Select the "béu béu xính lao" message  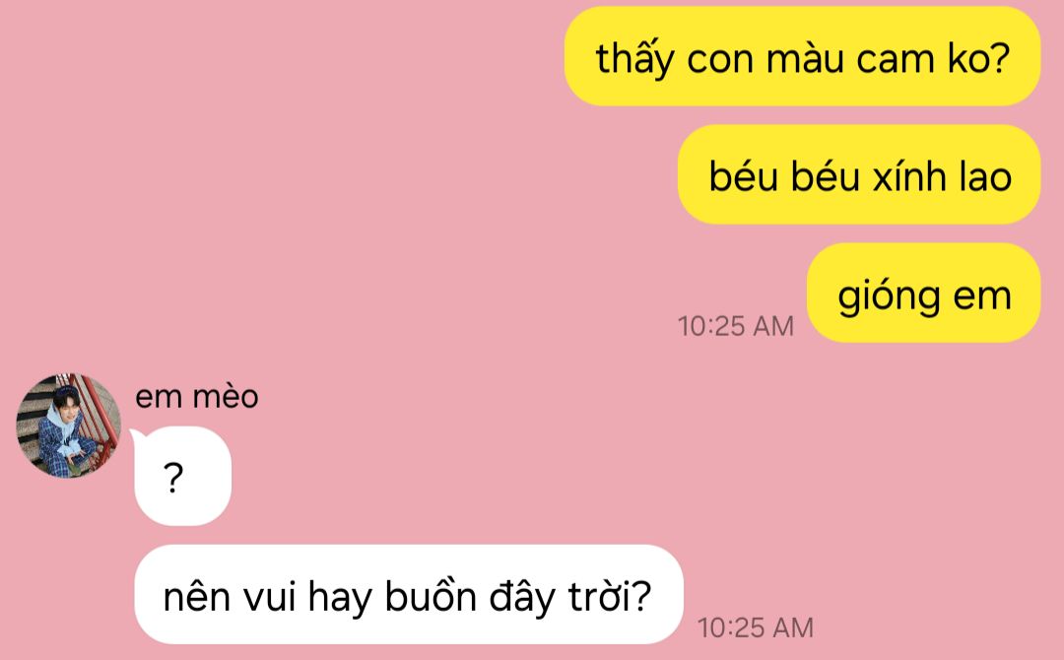(859, 174)
